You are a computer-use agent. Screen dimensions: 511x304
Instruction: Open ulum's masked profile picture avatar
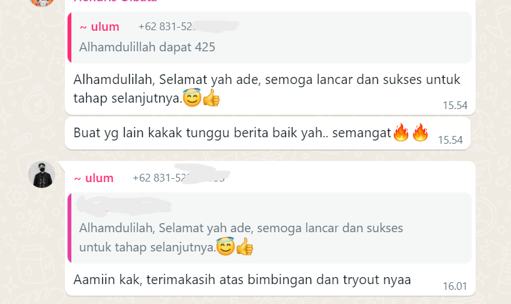tap(42, 174)
